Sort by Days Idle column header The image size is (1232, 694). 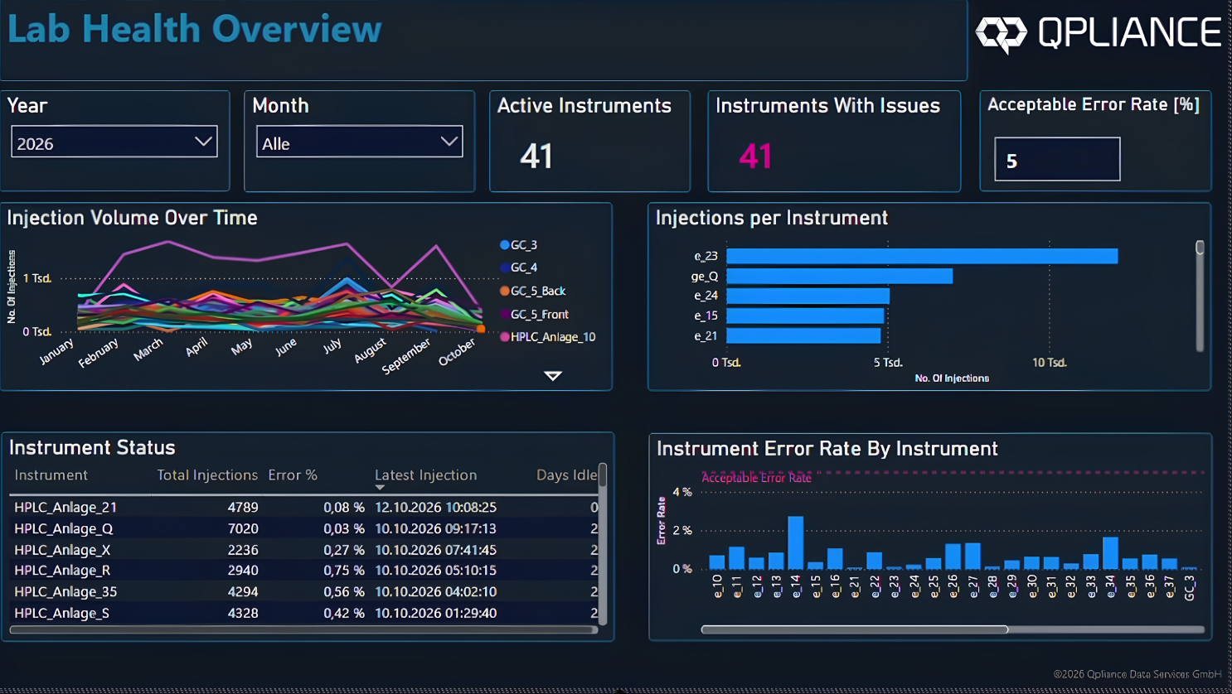[566, 475]
